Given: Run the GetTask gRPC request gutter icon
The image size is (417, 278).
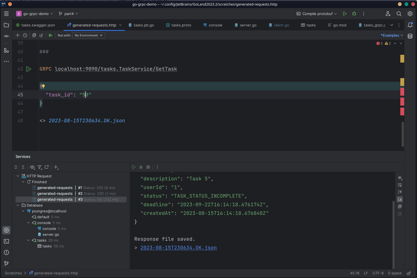Looking at the screenshot, I should [29, 69].
